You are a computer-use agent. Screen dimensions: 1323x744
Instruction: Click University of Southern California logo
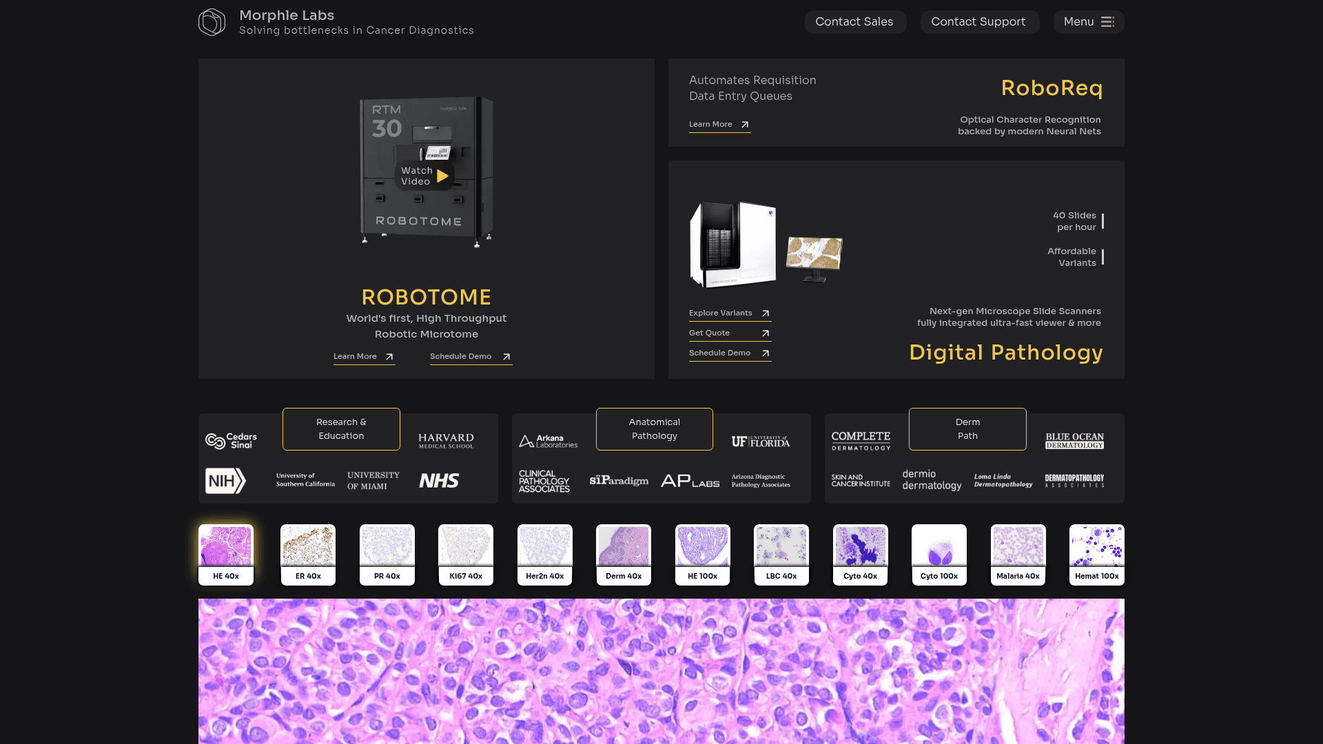[x=305, y=480]
